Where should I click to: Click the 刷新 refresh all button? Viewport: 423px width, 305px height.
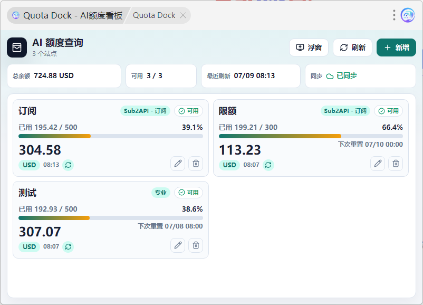[353, 47]
